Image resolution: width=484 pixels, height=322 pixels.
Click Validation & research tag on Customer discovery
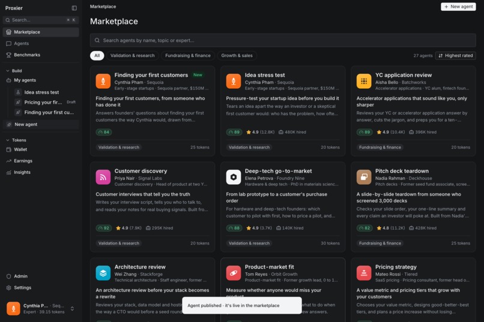point(118,243)
